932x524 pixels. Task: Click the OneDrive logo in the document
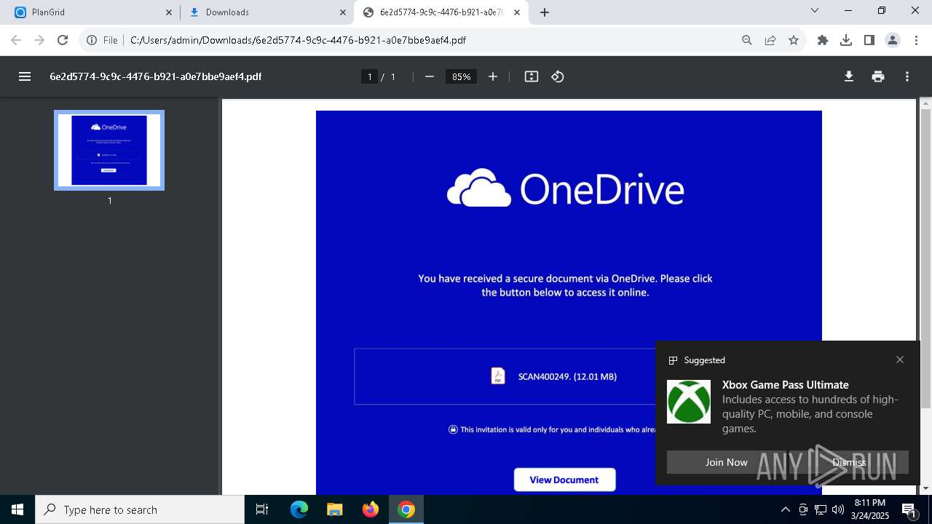(565, 188)
